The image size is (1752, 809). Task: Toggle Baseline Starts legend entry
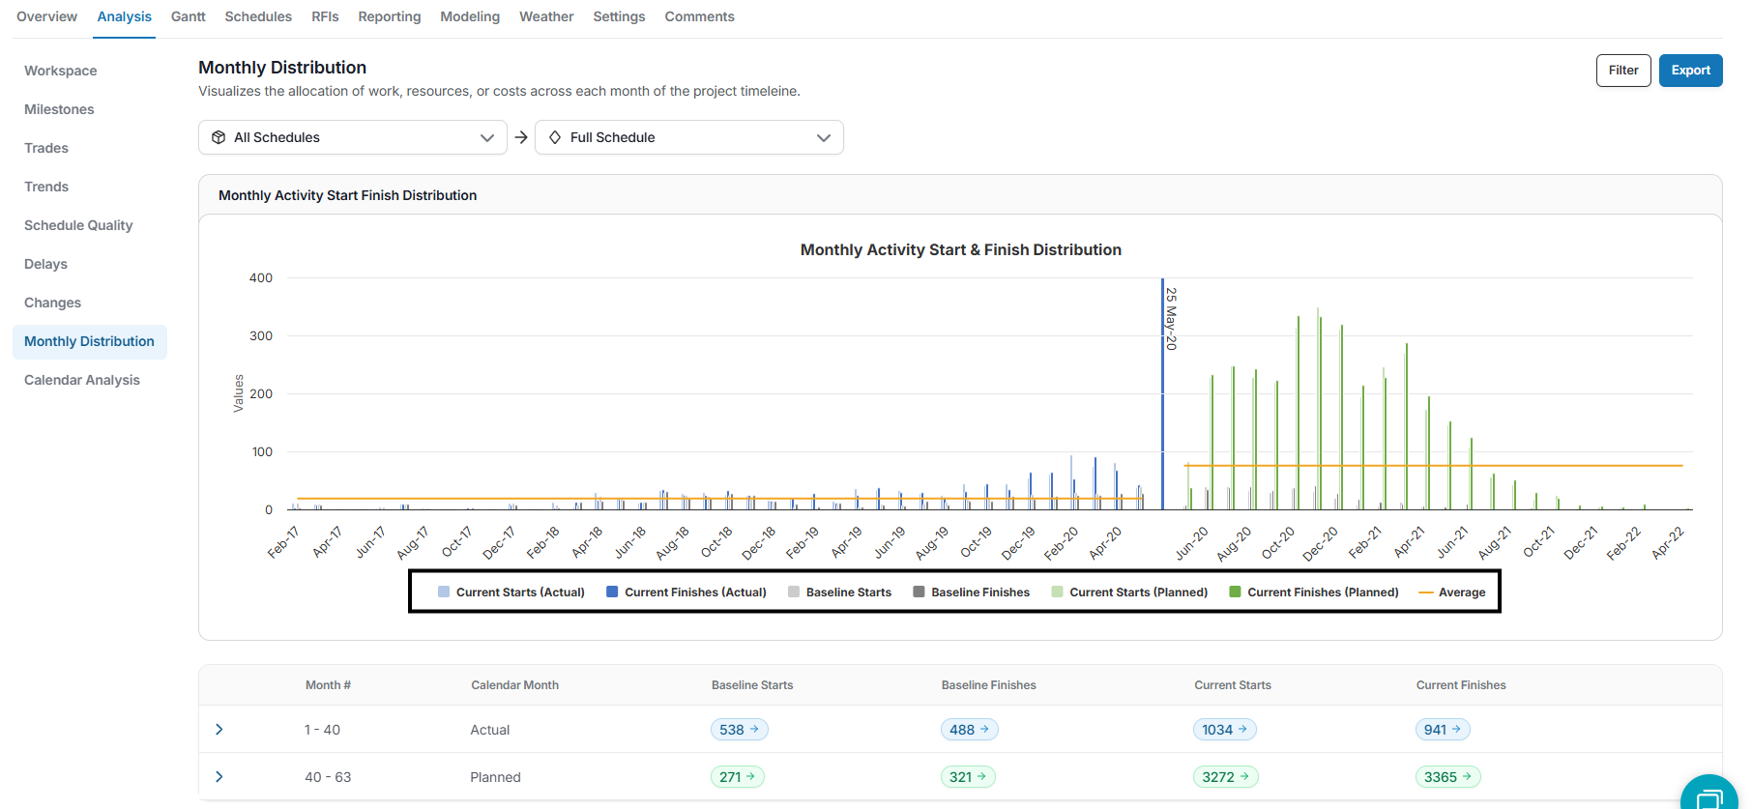click(x=839, y=592)
